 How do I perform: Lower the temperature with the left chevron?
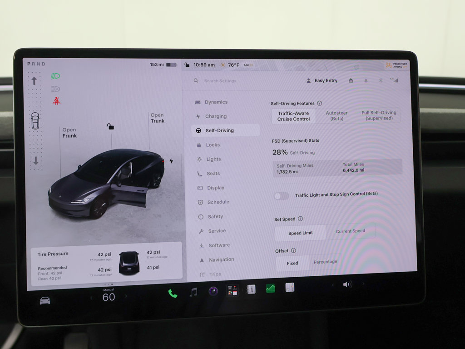click(91, 298)
